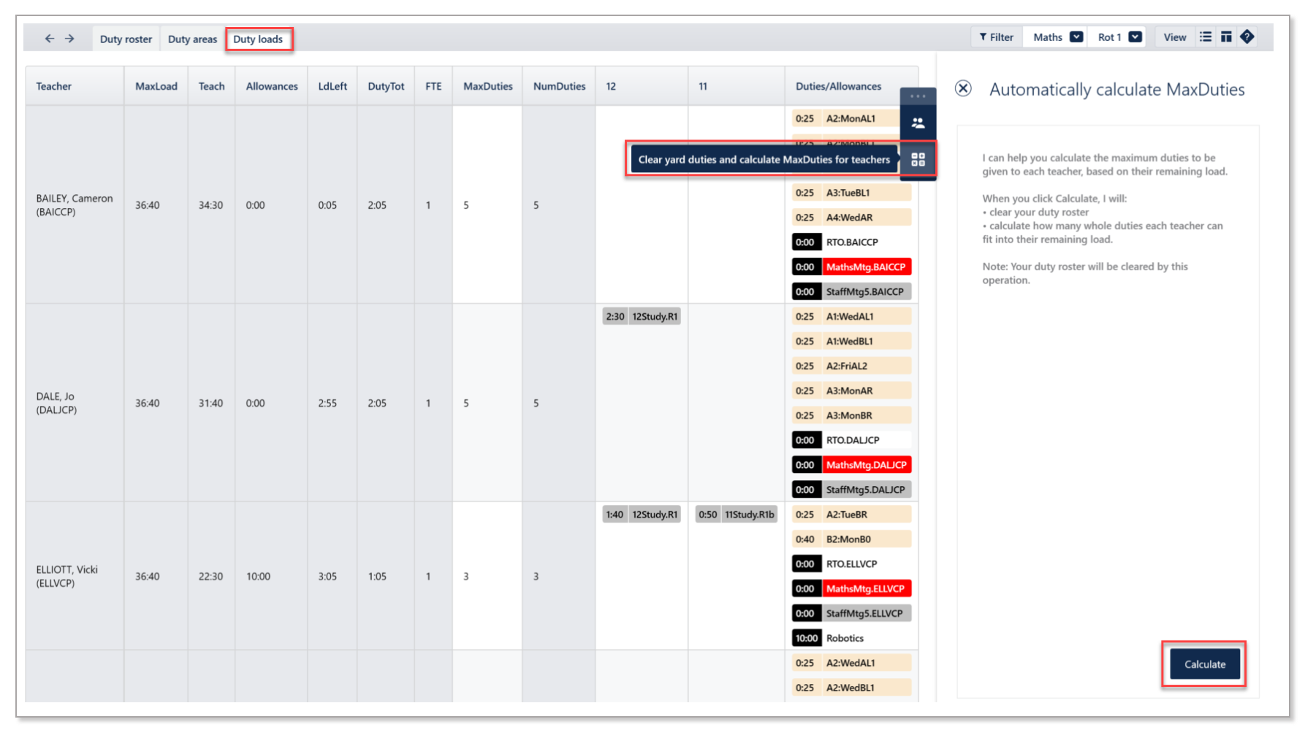Switch to the Duty areas tab
The width and height of the screenshot is (1305, 730).
click(x=192, y=39)
